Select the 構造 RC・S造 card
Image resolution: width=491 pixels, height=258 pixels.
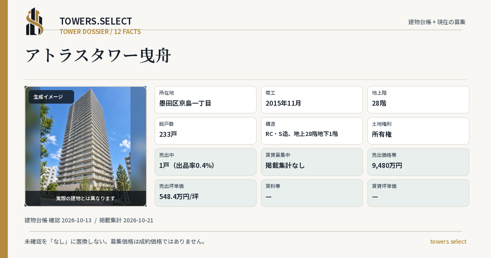coord(312,131)
